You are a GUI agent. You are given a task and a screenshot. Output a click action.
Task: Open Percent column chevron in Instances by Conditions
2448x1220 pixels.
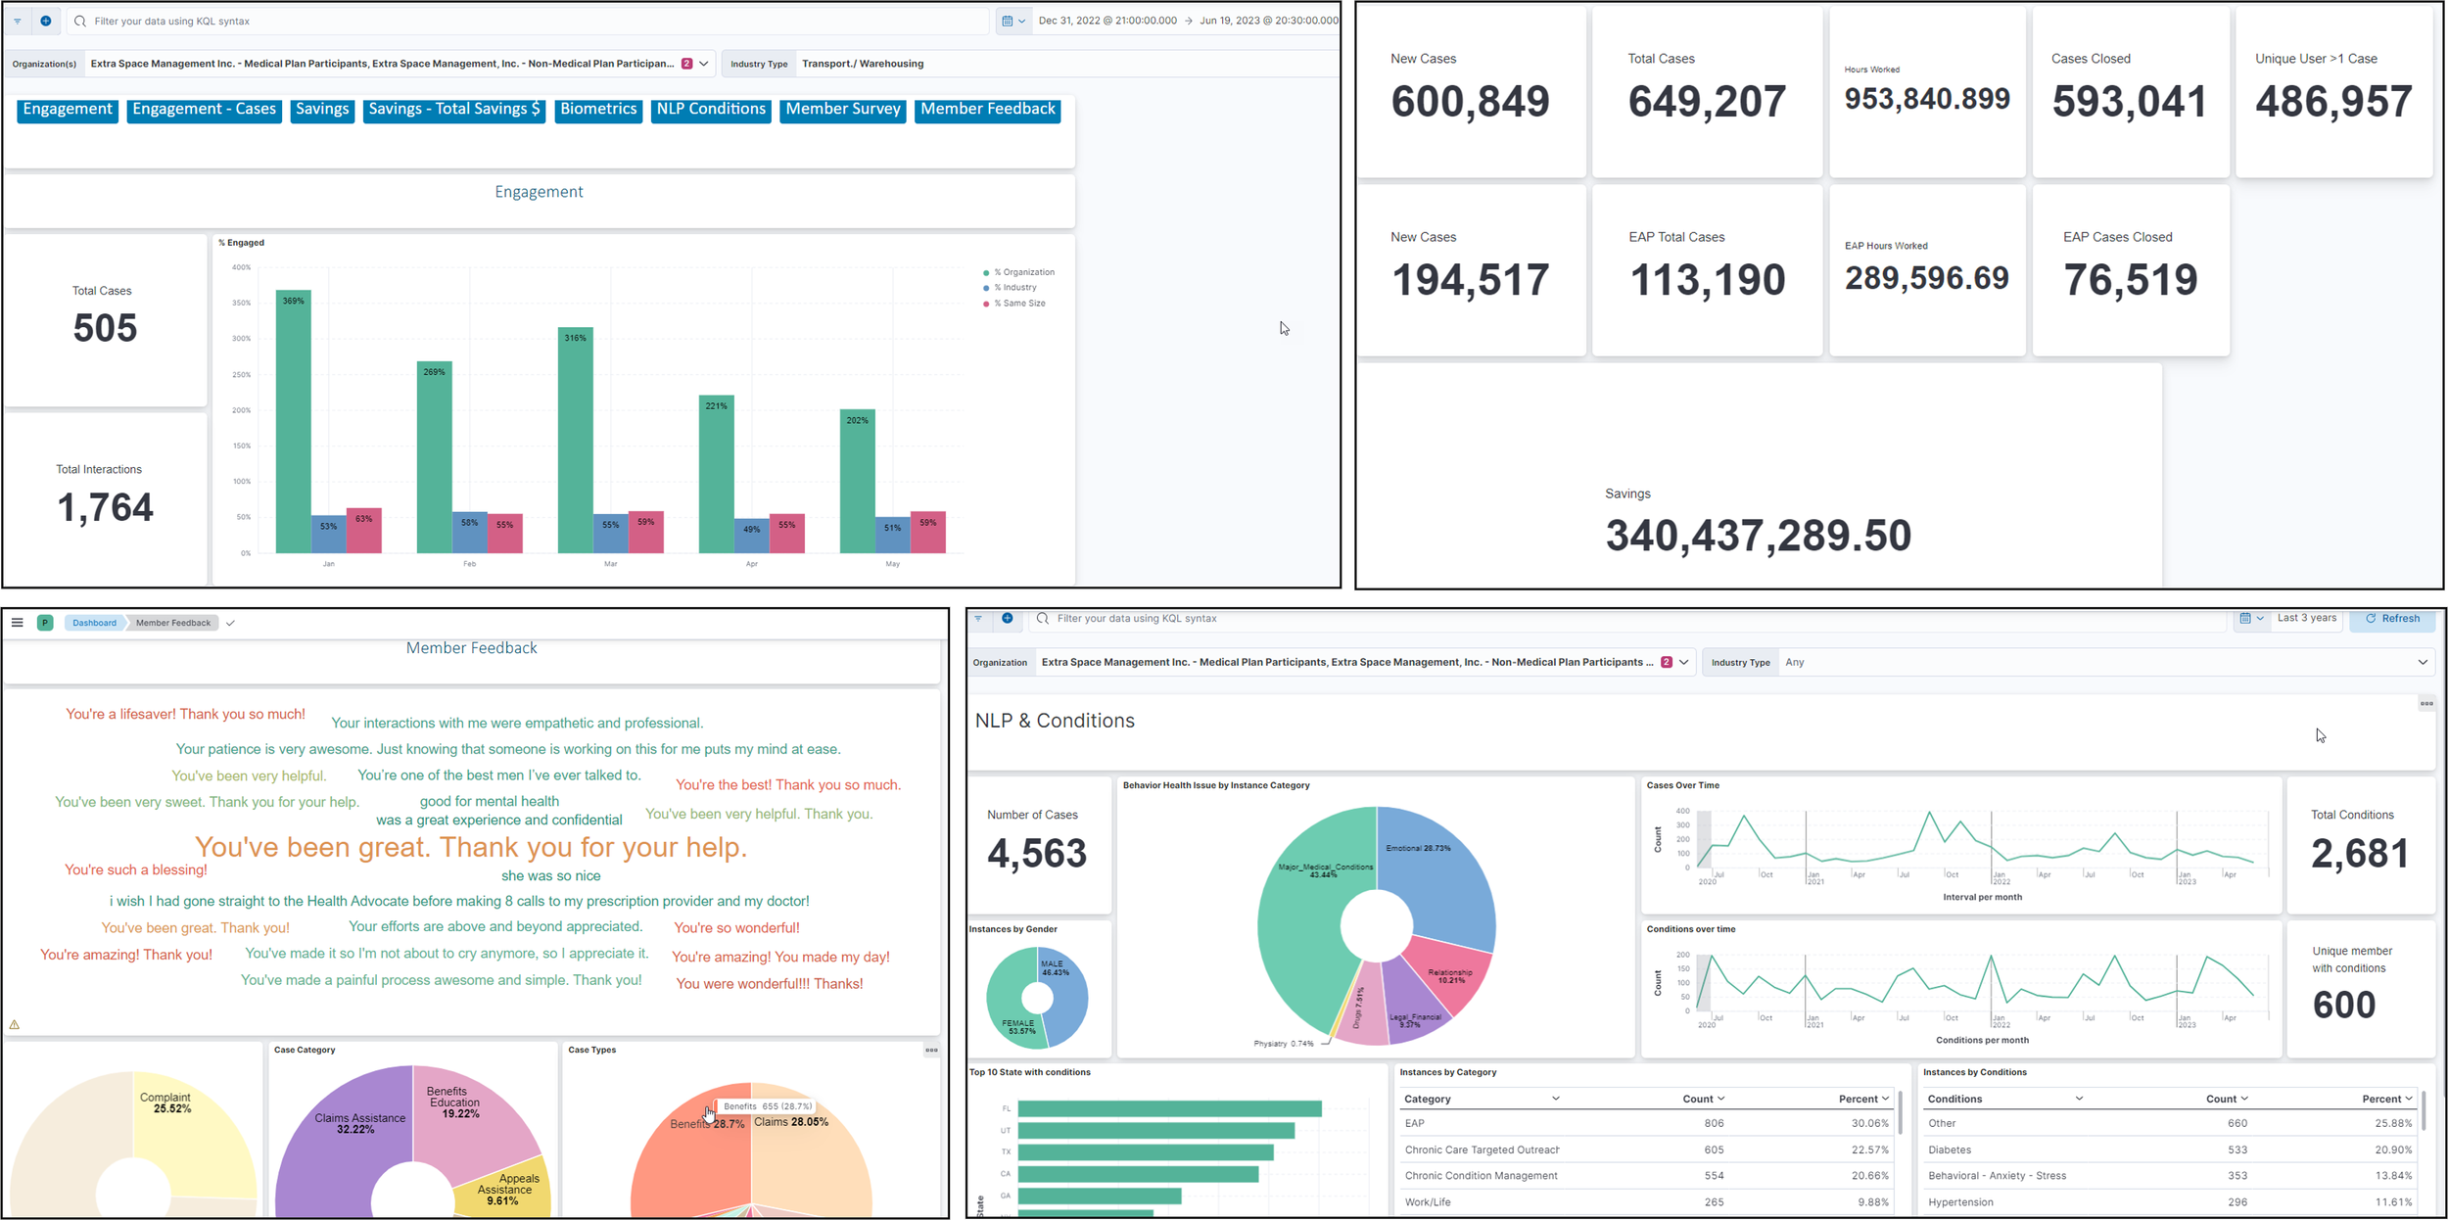pos(2409,1099)
